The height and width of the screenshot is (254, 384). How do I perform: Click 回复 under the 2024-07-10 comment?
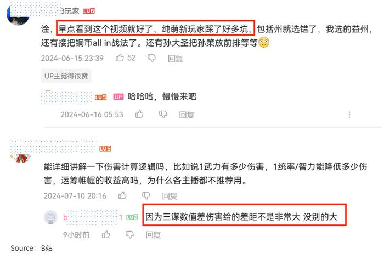coord(170,196)
